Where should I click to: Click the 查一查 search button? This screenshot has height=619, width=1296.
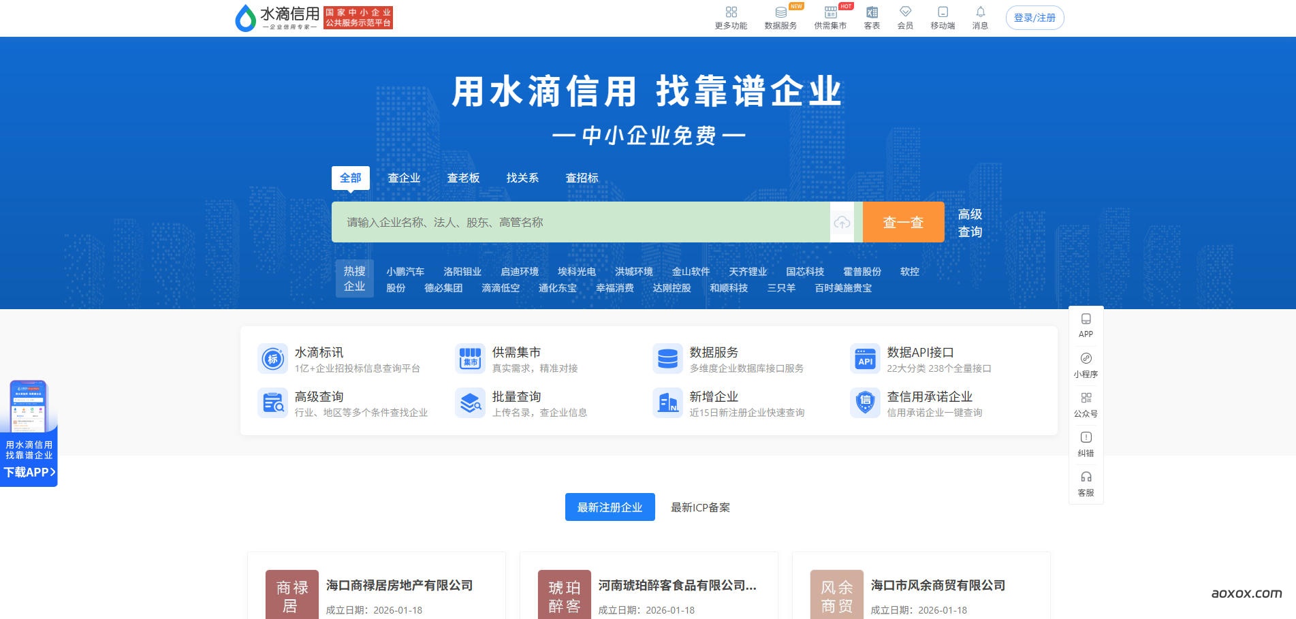903,222
